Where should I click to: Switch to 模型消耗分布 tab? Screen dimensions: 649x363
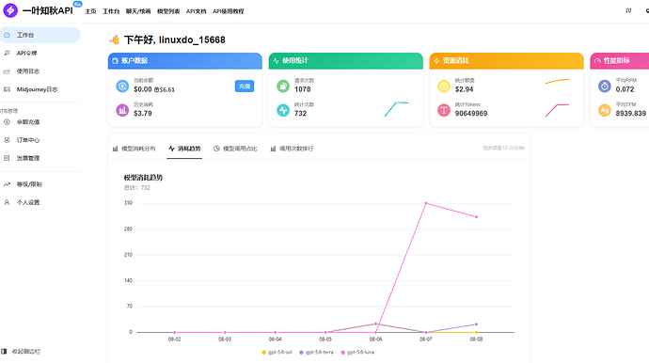(x=135, y=149)
